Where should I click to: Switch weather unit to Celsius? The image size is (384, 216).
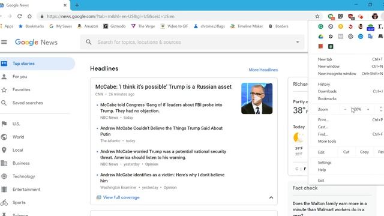296,169
